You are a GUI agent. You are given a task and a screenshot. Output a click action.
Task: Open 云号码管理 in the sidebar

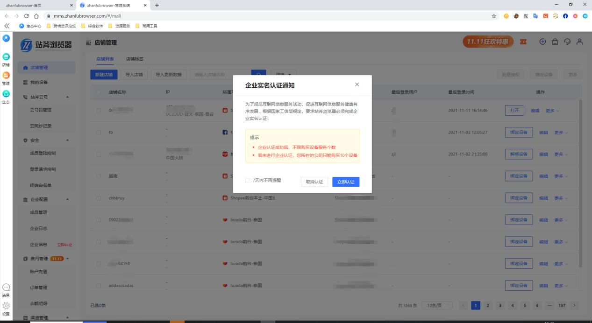tap(41, 110)
